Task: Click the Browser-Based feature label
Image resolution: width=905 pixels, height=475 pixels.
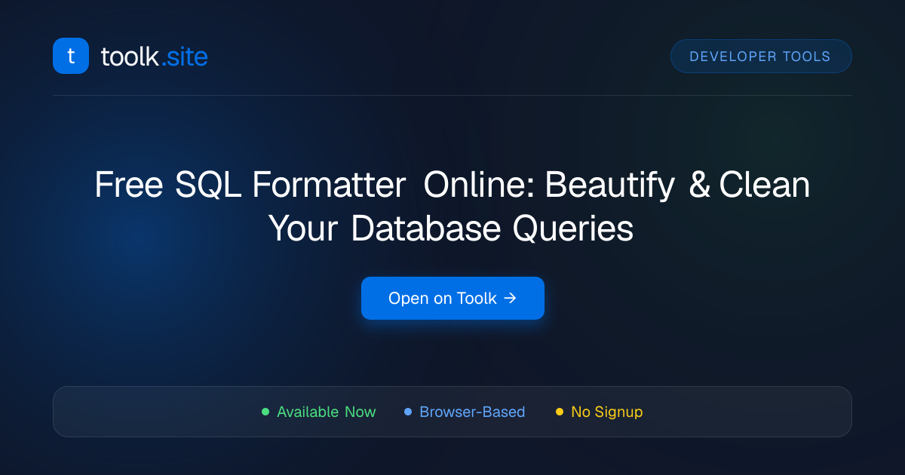Action: (472, 412)
